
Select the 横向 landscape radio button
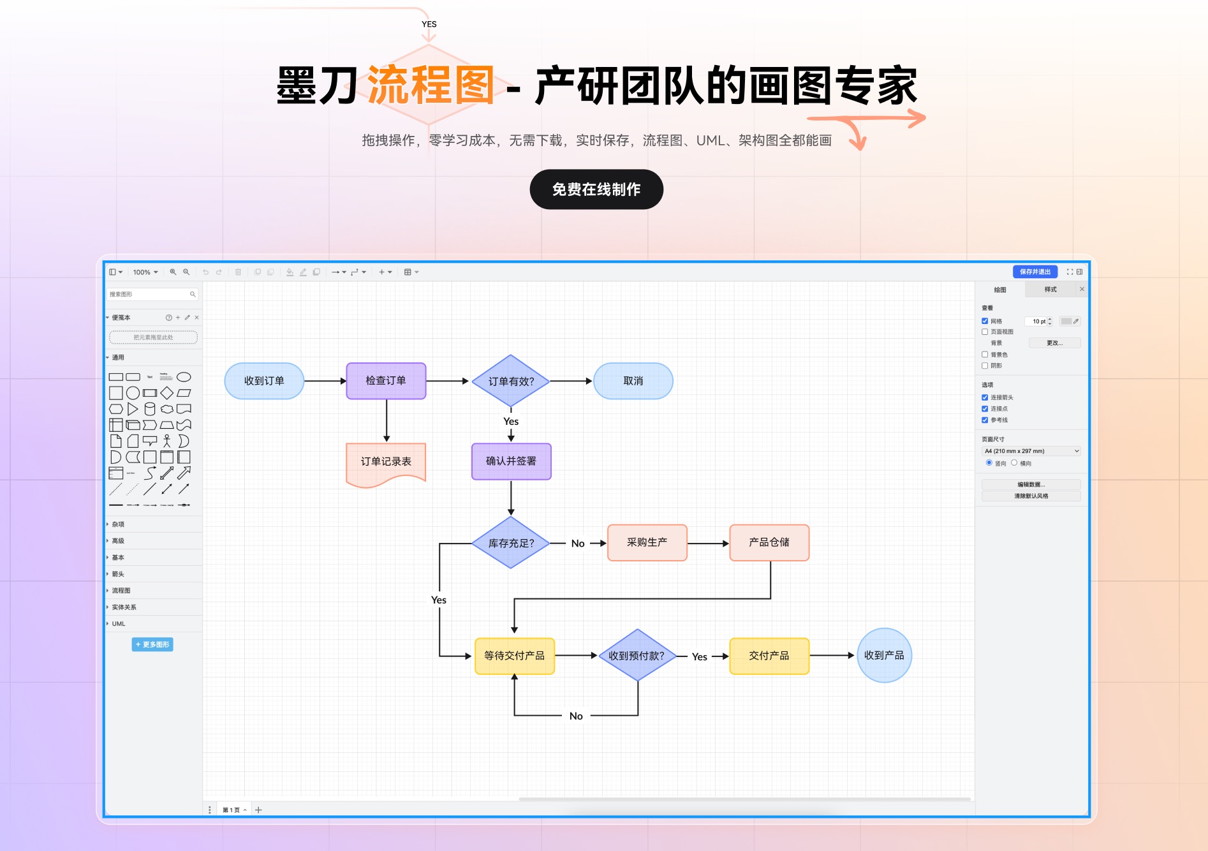[1014, 463]
